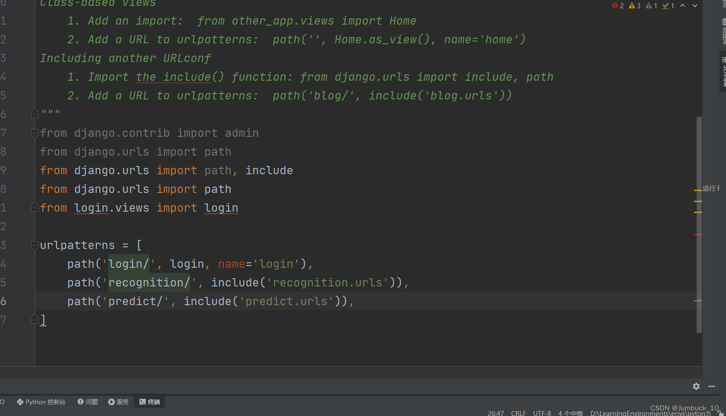Toggle fold marker at closing bracket line
This screenshot has height=416, width=726.
click(x=35, y=320)
